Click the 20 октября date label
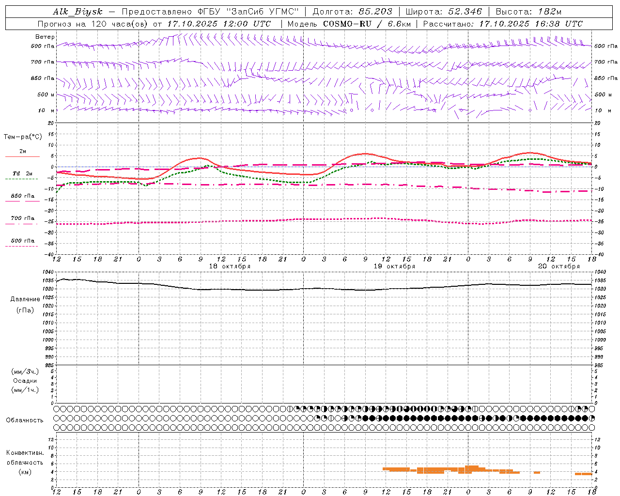Viewport: 620px width, 496px height. pyautogui.click(x=559, y=266)
